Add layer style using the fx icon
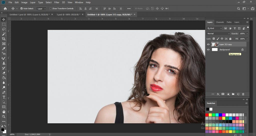256x136 pixels. (x=218, y=94)
